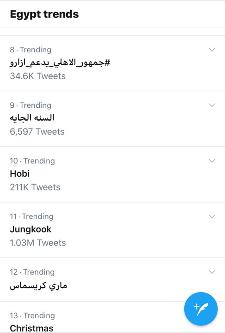Tap the compose tweet floating button
This screenshot has width=225, height=333.
[201, 309]
